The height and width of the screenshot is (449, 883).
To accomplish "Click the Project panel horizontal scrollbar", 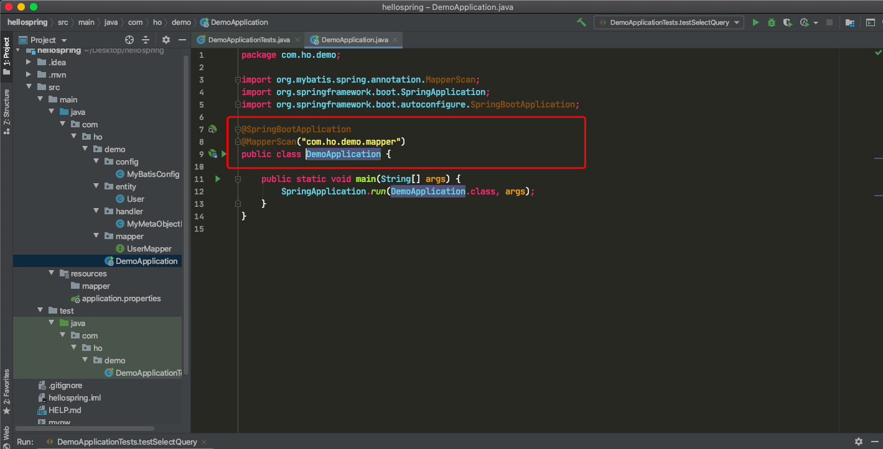I will (x=85, y=429).
